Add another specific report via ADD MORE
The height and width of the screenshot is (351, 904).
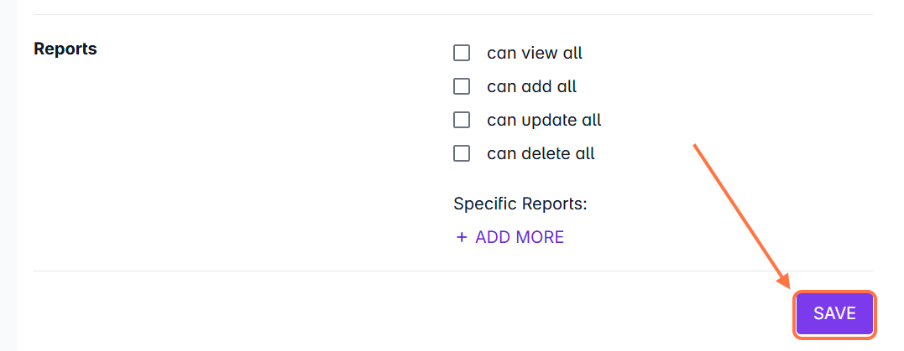pyautogui.click(x=519, y=237)
